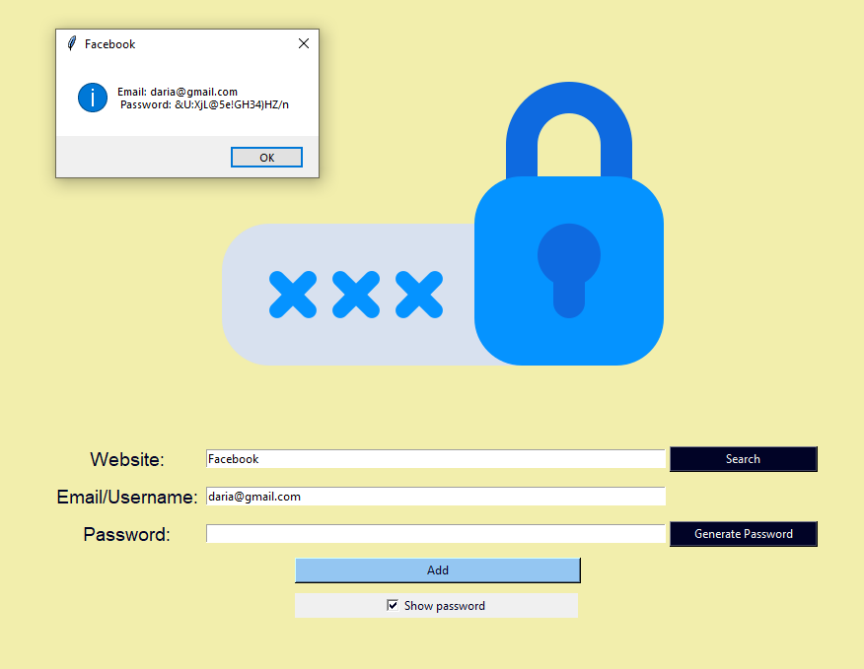Click the Facebook dialog title text
The height and width of the screenshot is (669, 864).
(109, 44)
